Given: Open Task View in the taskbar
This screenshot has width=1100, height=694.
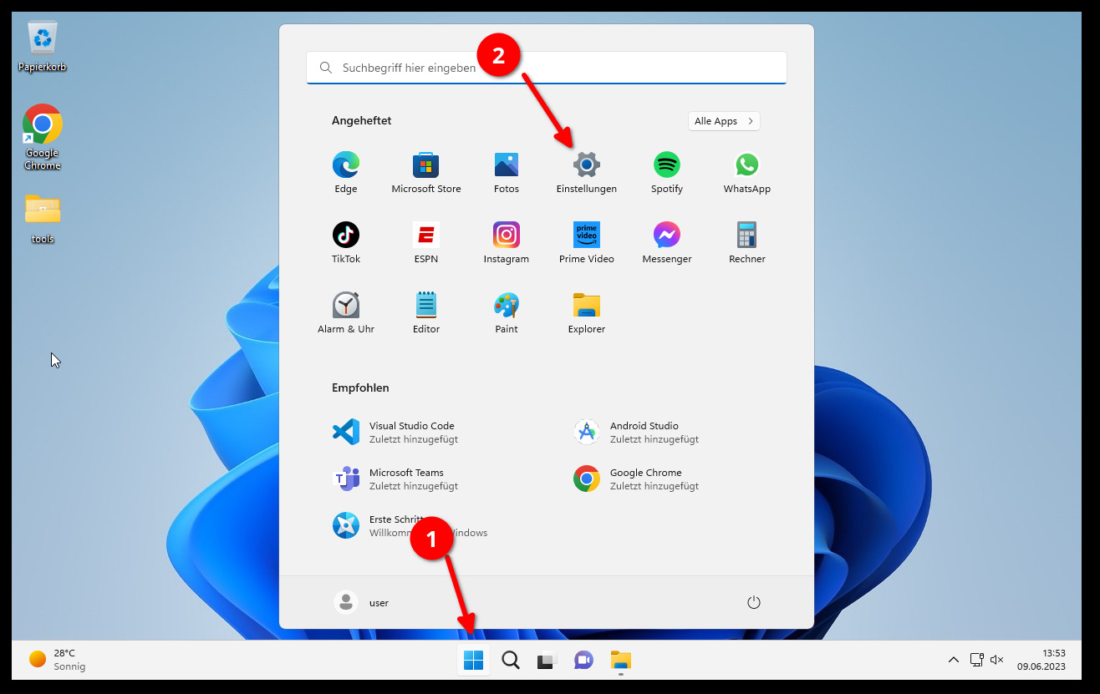Looking at the screenshot, I should point(547,661).
